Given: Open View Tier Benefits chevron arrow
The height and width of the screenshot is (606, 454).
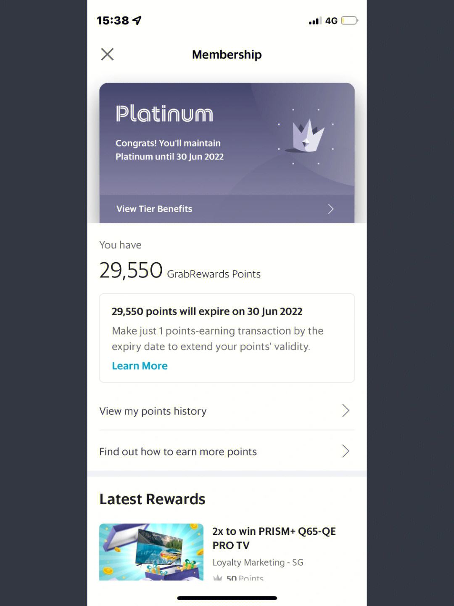Looking at the screenshot, I should click(x=331, y=209).
